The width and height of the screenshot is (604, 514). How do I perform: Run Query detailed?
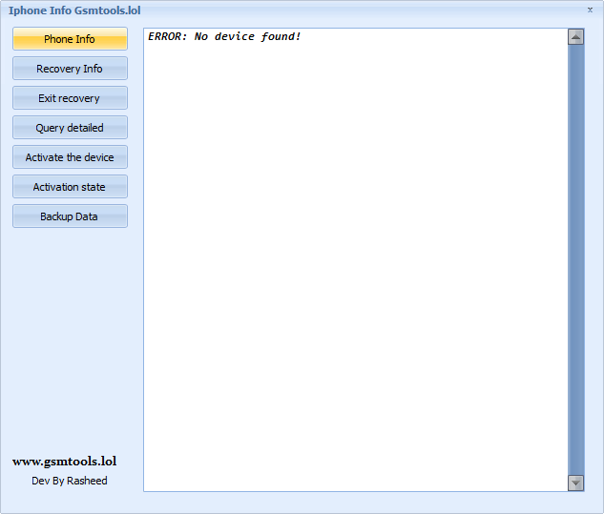coord(70,128)
